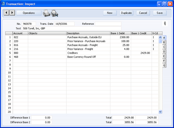This screenshot has height=128, width=174.
Task: Click credit value 2429.00 in Creditors row
Action: pos(145,53)
